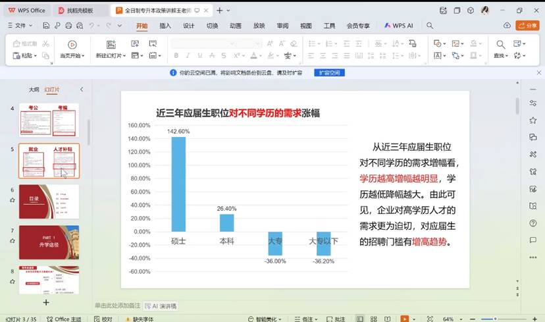Click the undo arrow icon
The width and height of the screenshot is (545, 322).
click(91, 26)
